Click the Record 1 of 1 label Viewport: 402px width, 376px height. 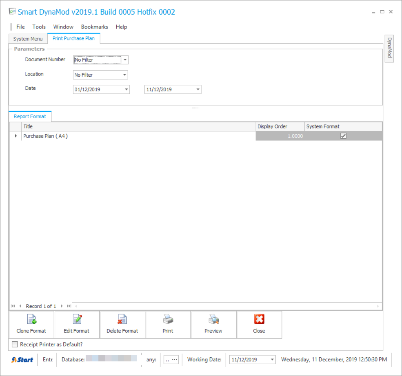coord(41,306)
